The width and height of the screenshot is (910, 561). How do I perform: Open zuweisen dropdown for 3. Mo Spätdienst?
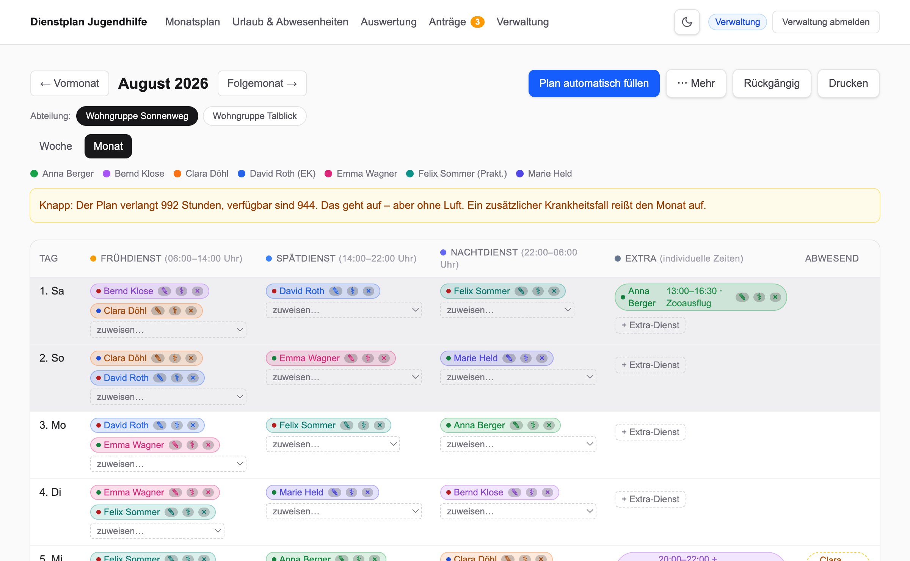point(333,444)
